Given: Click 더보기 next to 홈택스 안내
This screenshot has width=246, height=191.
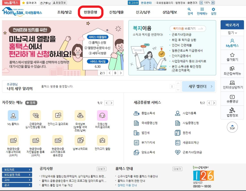Looking at the screenshot, I should pyautogui.click(x=177, y=169).
